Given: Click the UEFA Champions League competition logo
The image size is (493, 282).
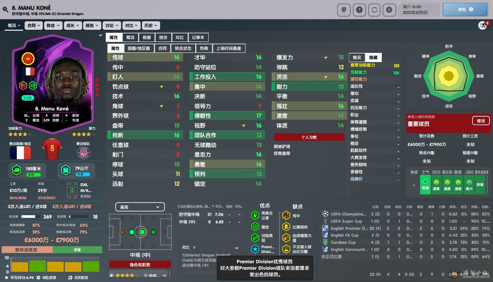Looking at the screenshot, I should click(325, 214).
